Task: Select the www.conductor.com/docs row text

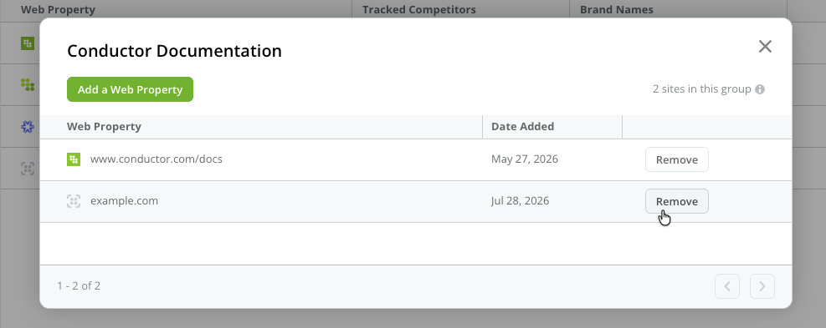Action: (156, 159)
